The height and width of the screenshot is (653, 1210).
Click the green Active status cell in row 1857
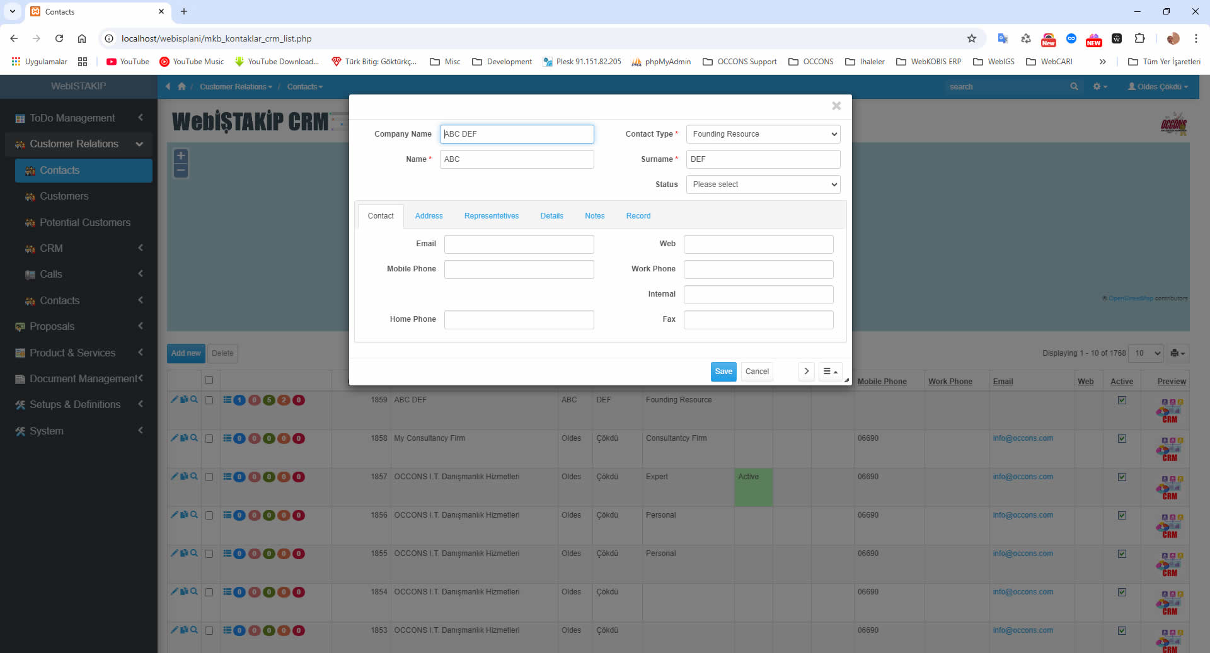[x=753, y=487]
